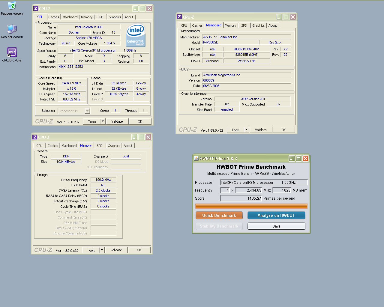Viewport: 384px width, 307px height.
Task: Click the 1023 MB mem field
Action: (x=282, y=190)
